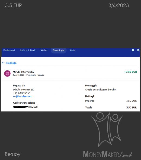Click the Mirubi Internet SL header title

pyautogui.click(x=23, y=72)
